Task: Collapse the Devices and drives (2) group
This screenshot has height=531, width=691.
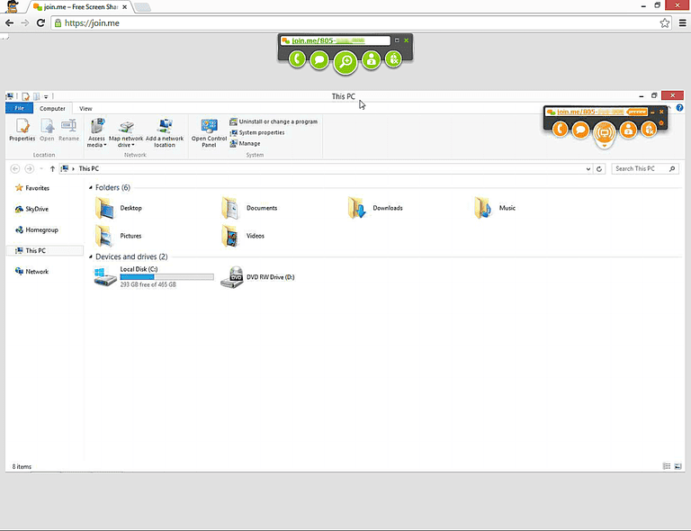Action: point(91,256)
